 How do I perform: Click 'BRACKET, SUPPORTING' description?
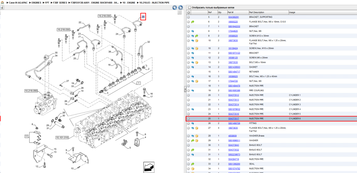point(261,17)
